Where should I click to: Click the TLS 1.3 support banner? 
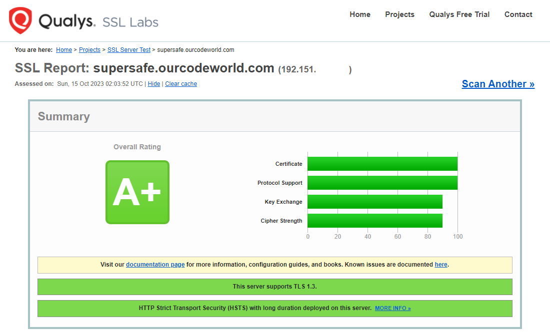274,287
